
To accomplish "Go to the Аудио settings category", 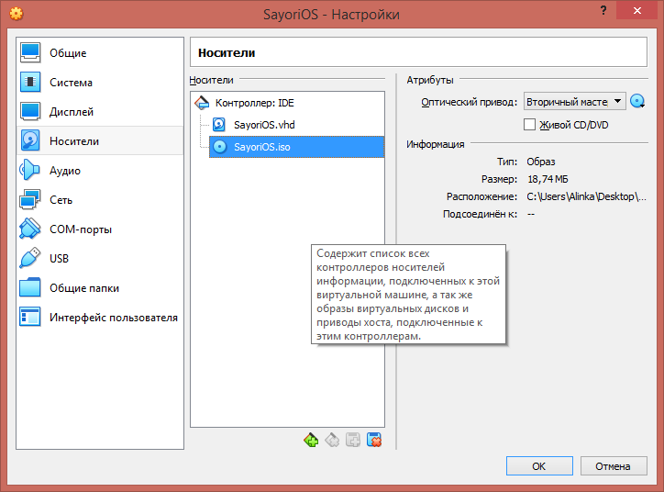I will [100, 171].
